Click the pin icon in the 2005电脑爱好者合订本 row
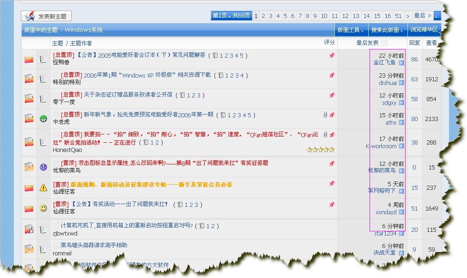The height and width of the screenshot is (278, 467). pyautogui.click(x=332, y=55)
